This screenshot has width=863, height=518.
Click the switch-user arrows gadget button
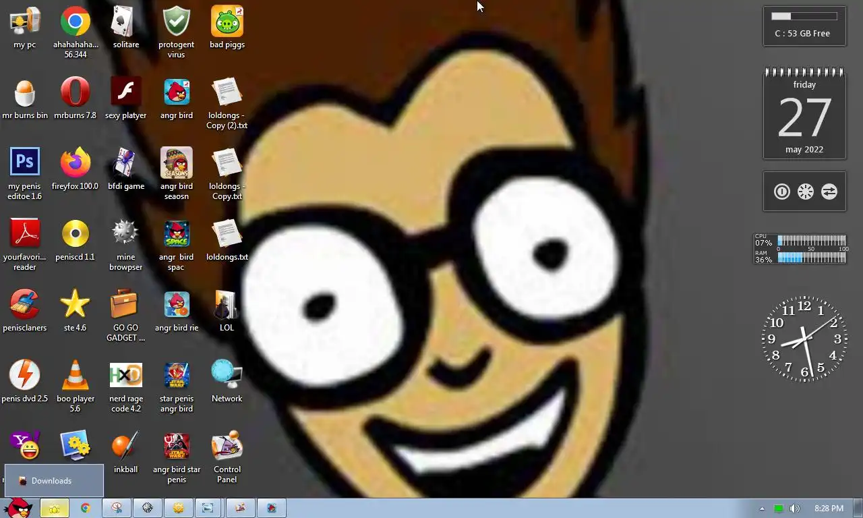pos(829,192)
